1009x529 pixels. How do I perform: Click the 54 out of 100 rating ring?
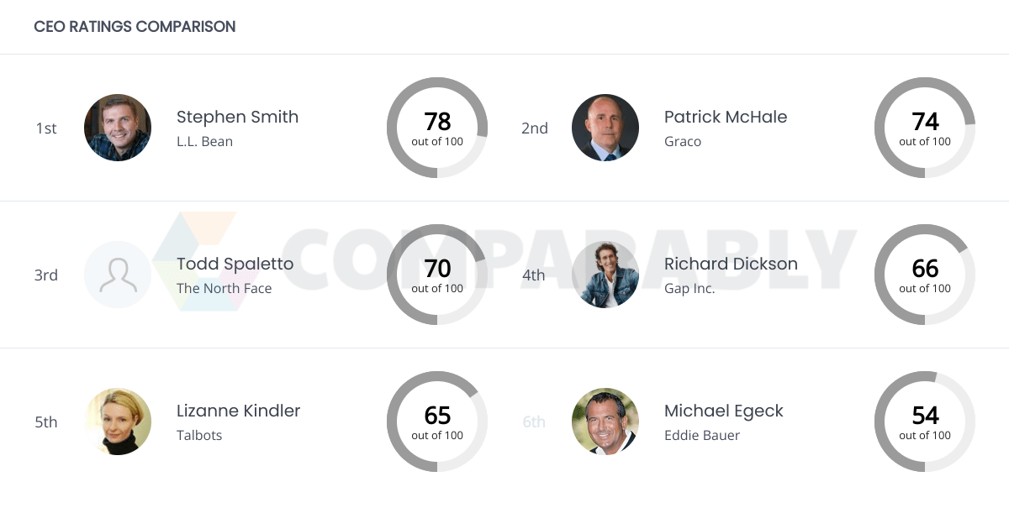(x=925, y=422)
